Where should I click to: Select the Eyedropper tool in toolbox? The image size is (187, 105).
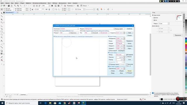click(2, 57)
